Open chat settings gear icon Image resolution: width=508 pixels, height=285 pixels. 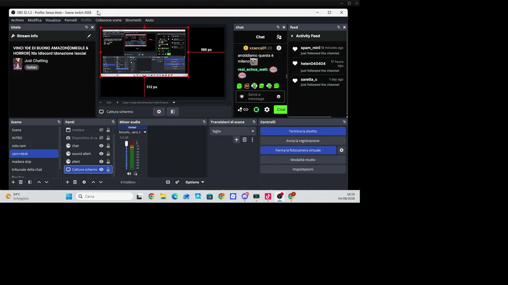click(267, 110)
